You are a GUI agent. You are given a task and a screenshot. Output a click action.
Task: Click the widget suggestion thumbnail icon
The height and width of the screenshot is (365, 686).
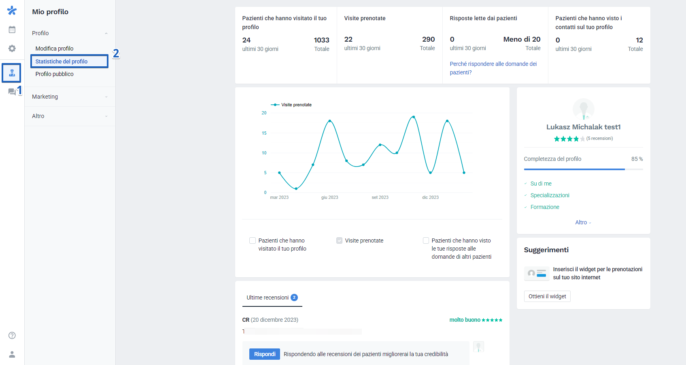[x=537, y=273]
